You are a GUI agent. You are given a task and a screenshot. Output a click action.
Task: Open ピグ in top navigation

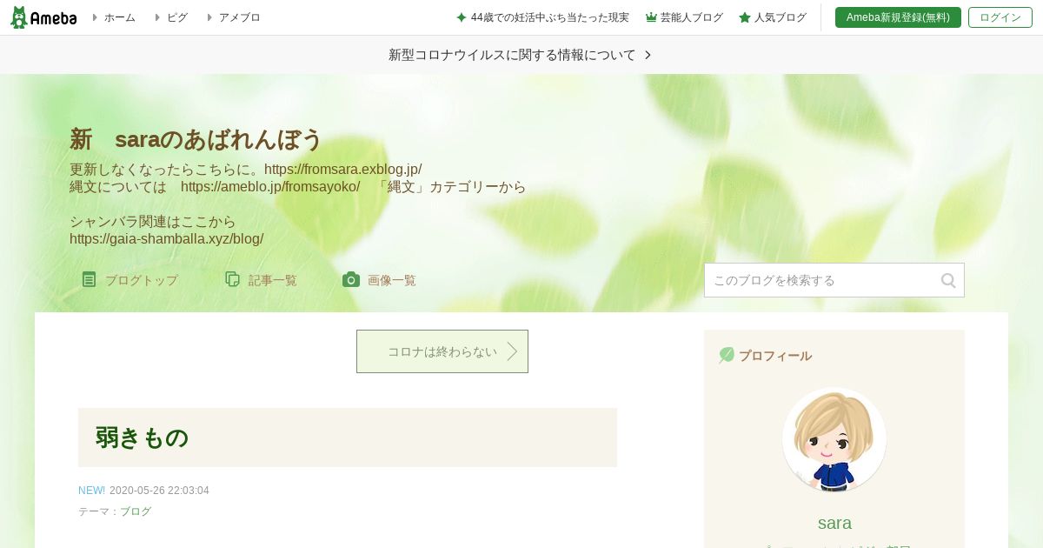176,17
